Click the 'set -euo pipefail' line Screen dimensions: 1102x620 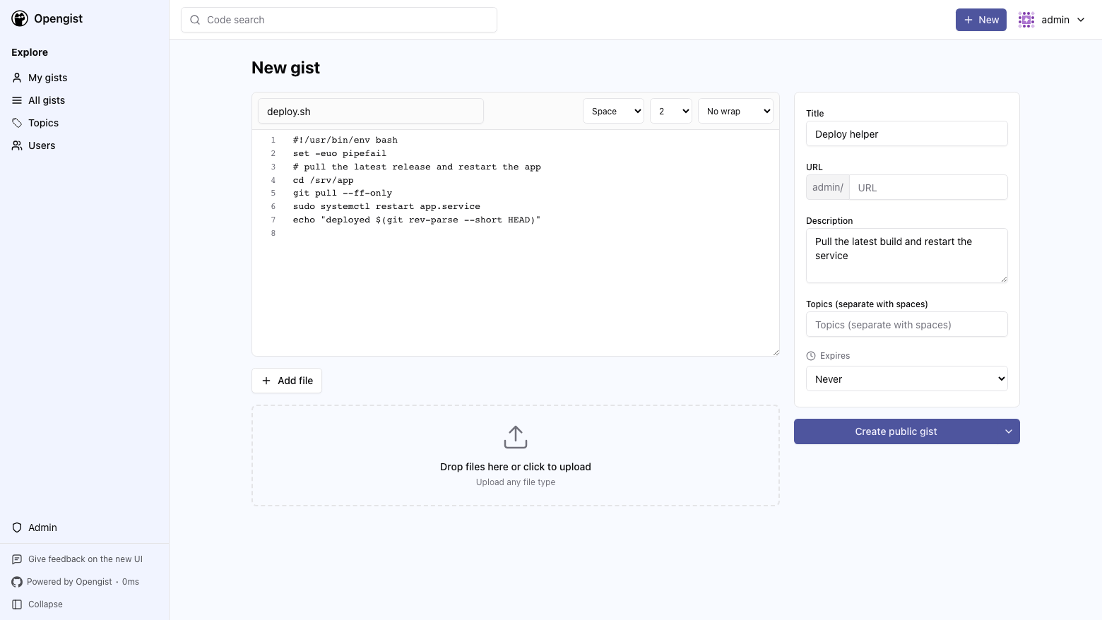click(340, 153)
